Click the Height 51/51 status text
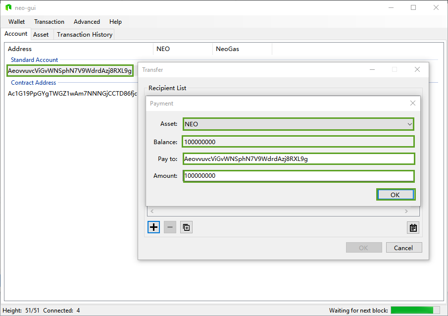 coord(21,311)
